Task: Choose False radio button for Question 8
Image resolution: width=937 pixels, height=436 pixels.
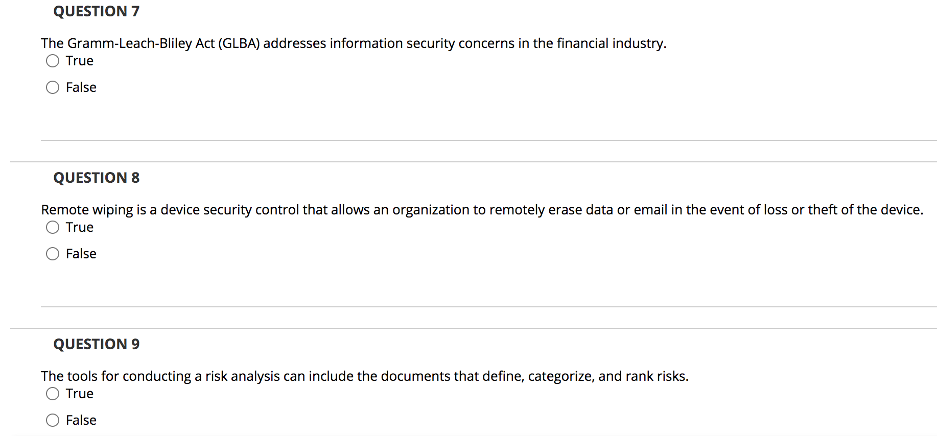Action: point(53,254)
